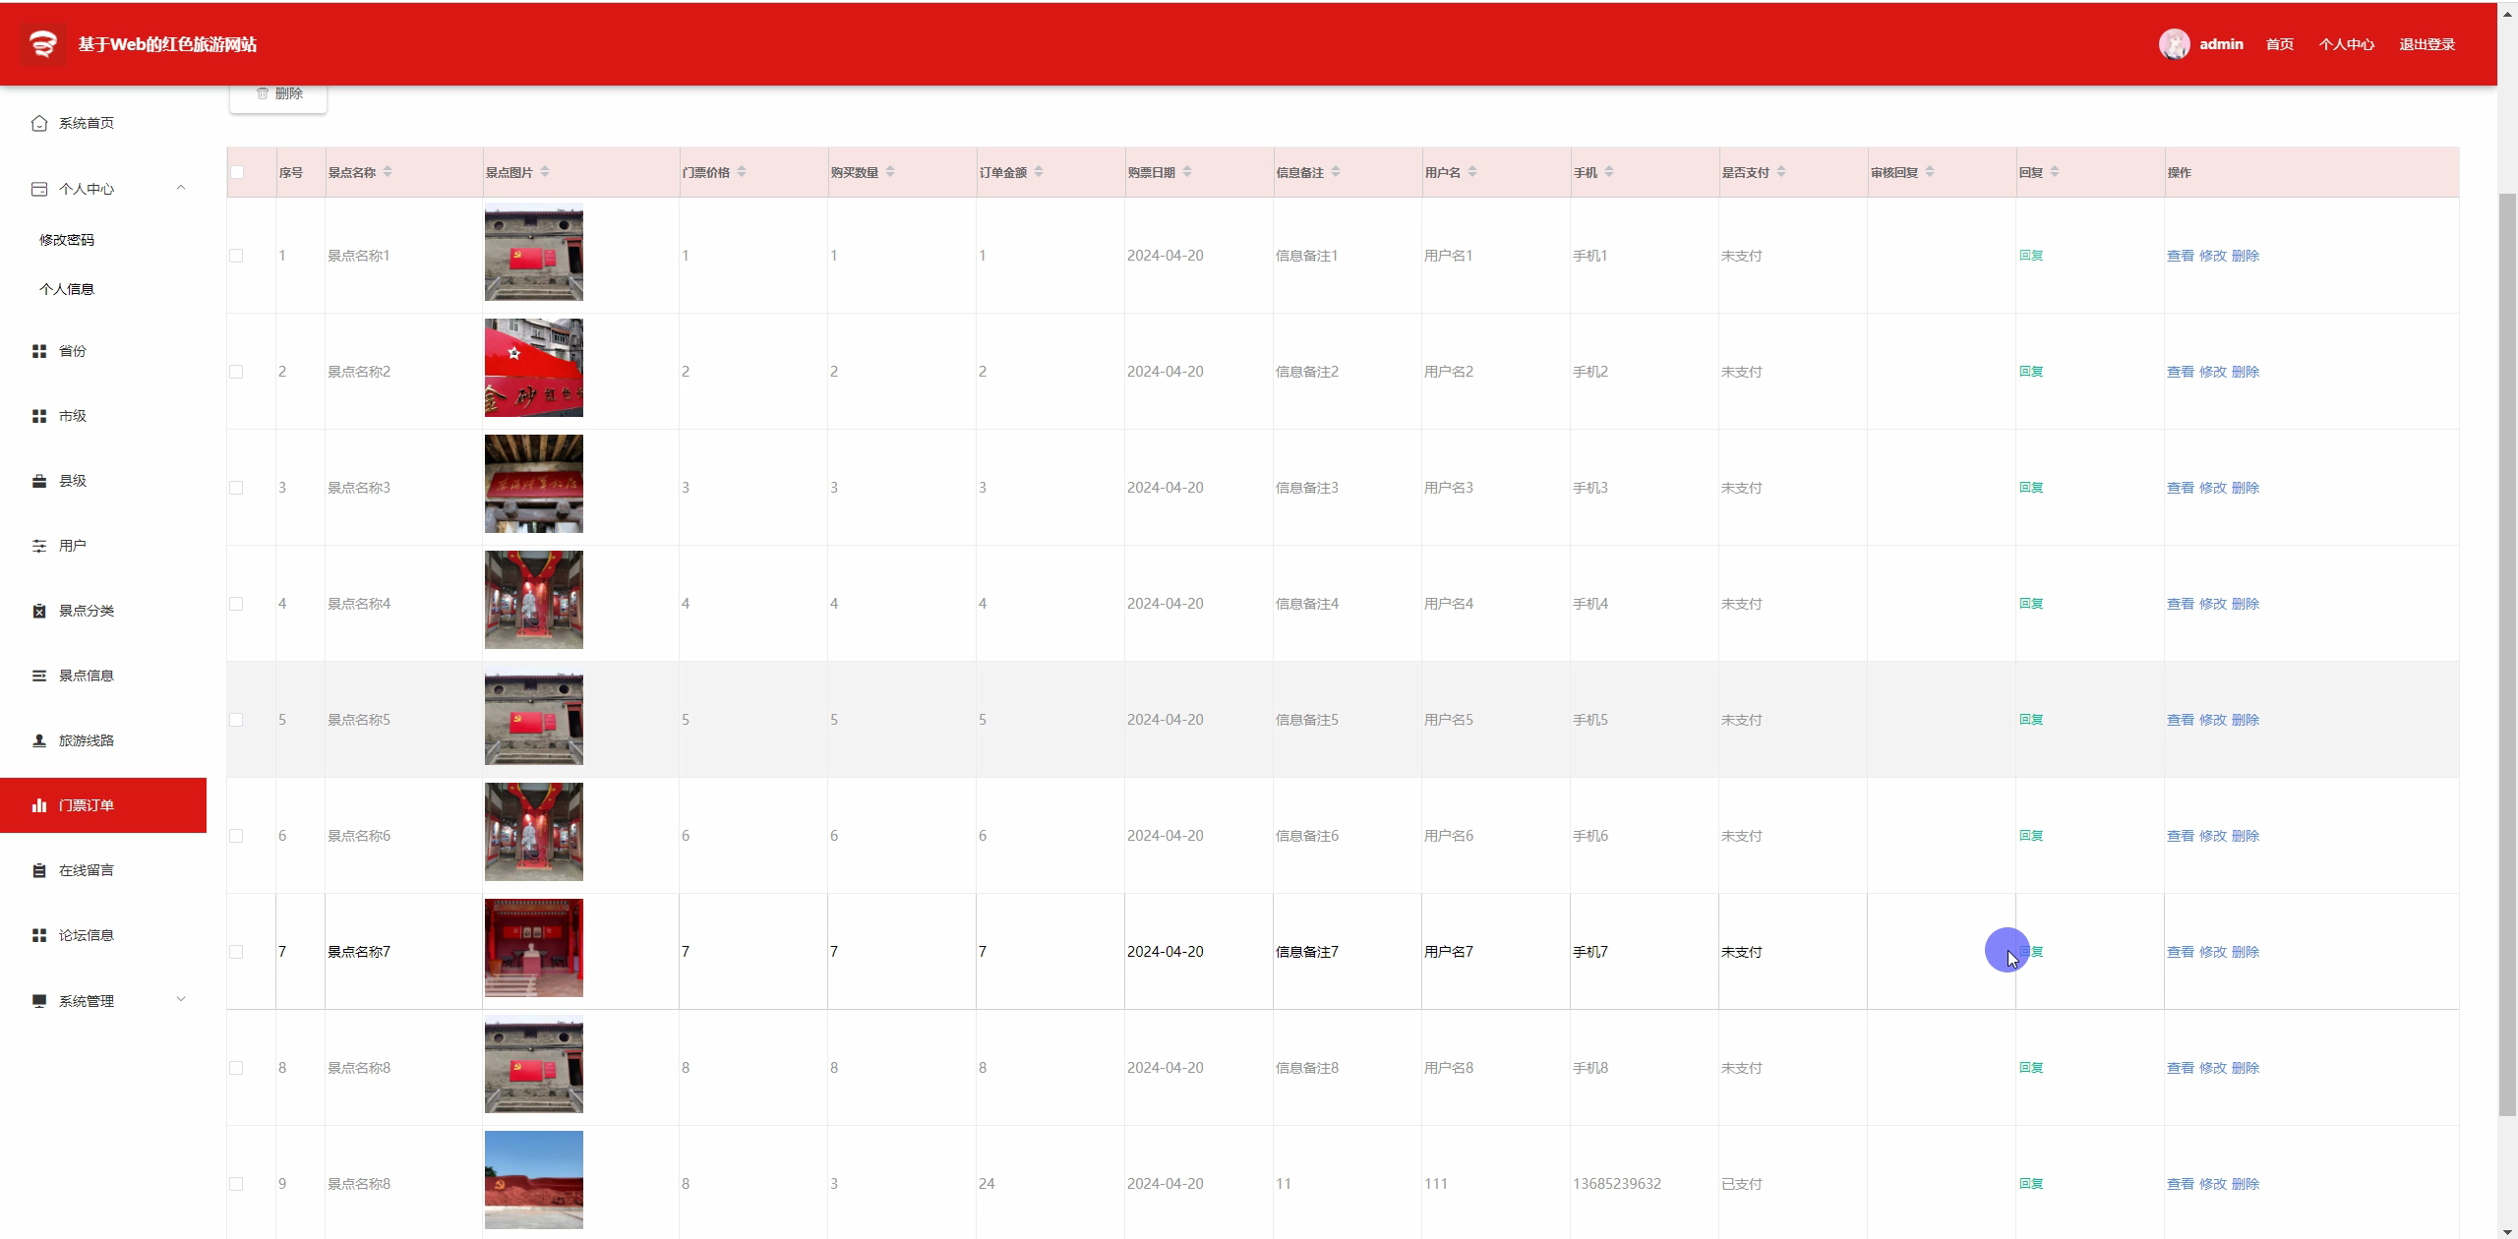Select the checkbox for row 9

236,1184
